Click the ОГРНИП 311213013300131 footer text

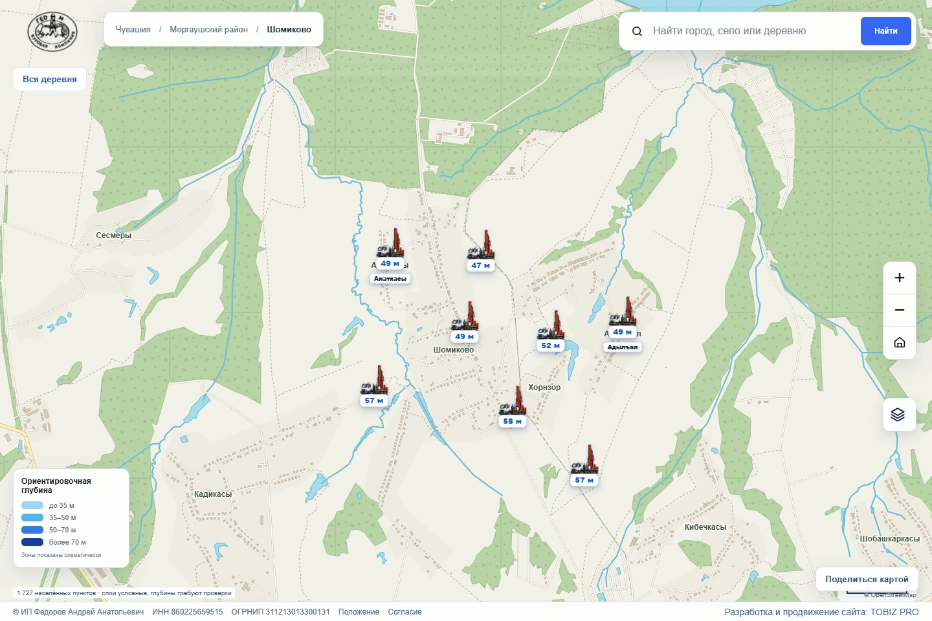point(281,612)
